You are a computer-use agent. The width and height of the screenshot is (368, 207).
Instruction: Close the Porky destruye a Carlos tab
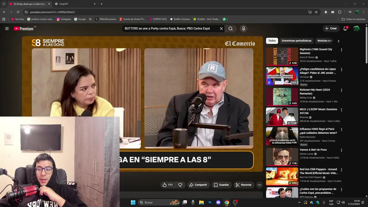[49, 4]
